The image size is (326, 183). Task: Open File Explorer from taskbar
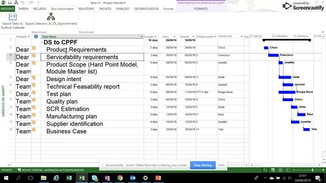click(43, 178)
